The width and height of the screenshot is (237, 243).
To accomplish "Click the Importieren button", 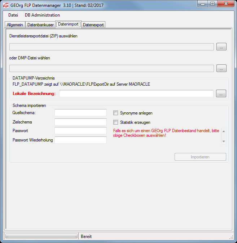I will [x=200, y=157].
